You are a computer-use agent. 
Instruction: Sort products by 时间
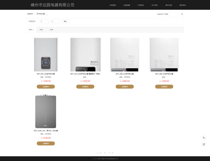click(x=41, y=30)
